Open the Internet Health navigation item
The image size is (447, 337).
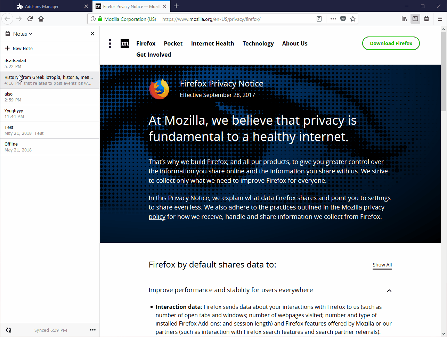212,43
